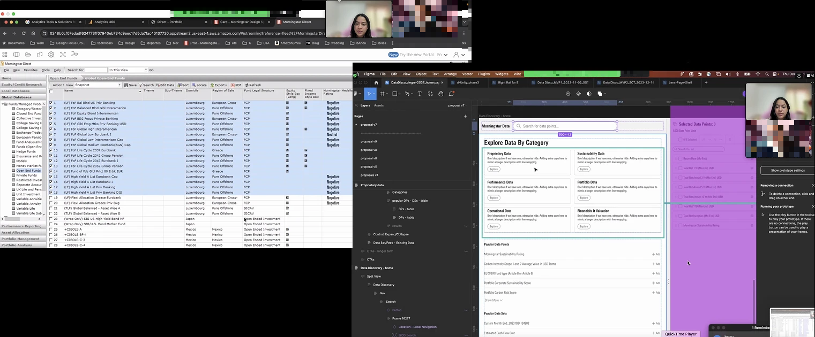The image size is (815, 337).
Task: Open the Resources tool in Figma toolbar
Action: (x=430, y=94)
